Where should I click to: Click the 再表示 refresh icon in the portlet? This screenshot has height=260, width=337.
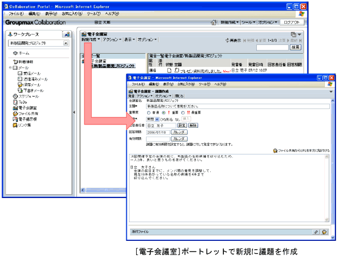pyautogui.click(x=227, y=40)
